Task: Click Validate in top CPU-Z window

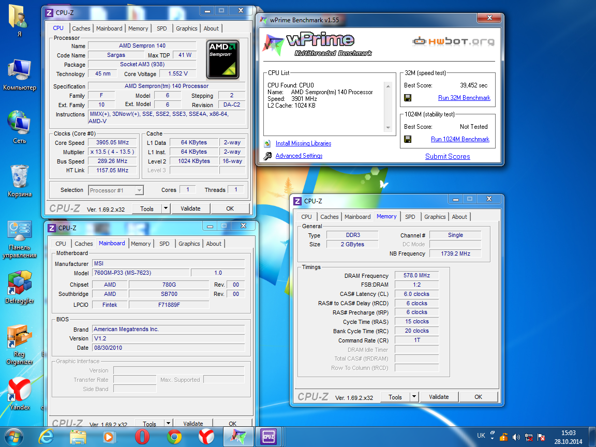Action: click(x=190, y=208)
